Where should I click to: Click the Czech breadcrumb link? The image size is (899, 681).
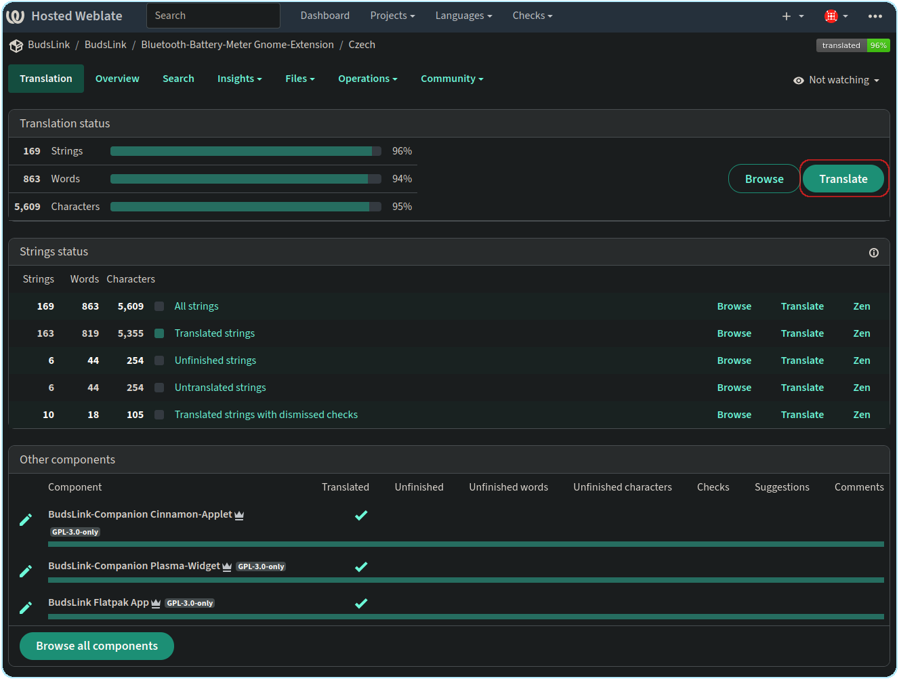[x=362, y=45]
